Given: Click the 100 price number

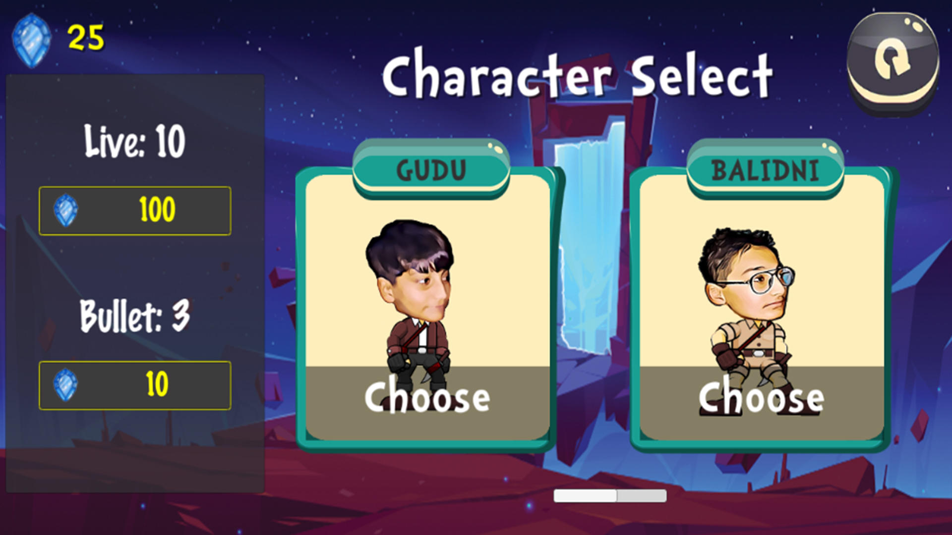Looking at the screenshot, I should [x=157, y=210].
